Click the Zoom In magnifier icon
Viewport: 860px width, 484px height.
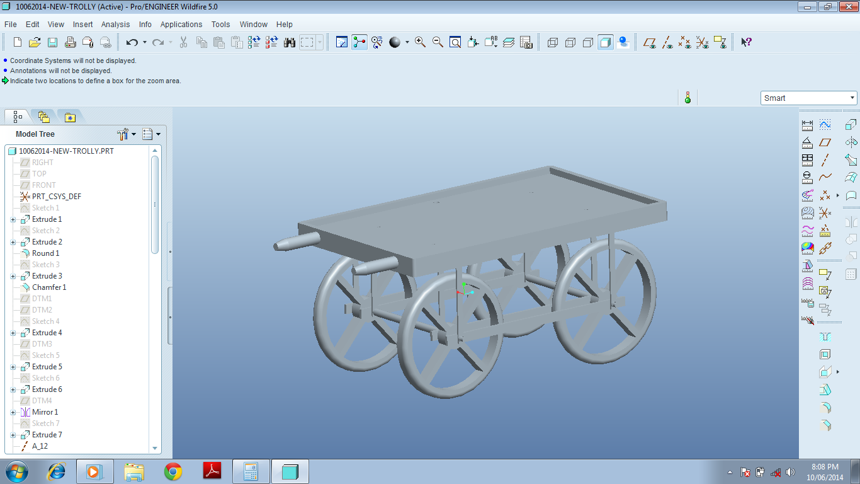420,42
